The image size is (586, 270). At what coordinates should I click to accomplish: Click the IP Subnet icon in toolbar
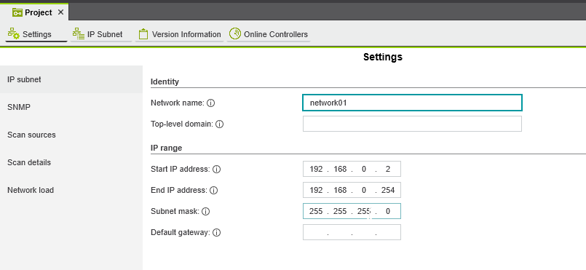point(79,33)
